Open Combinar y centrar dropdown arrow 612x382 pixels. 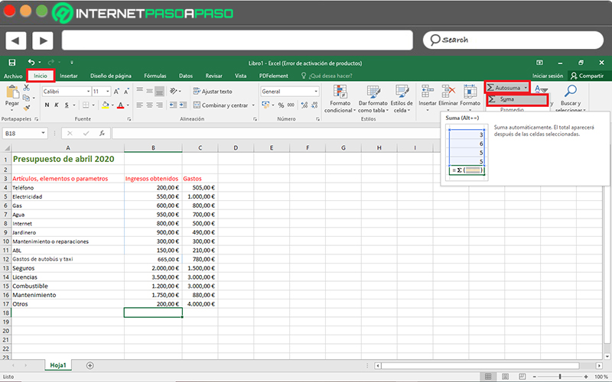click(x=253, y=105)
